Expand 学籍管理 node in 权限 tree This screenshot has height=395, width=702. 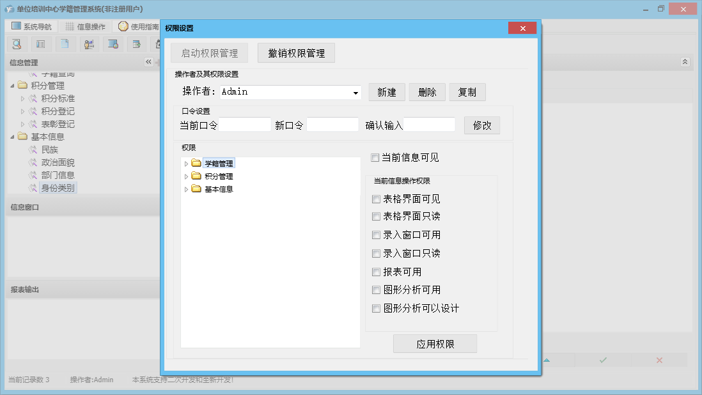186,164
